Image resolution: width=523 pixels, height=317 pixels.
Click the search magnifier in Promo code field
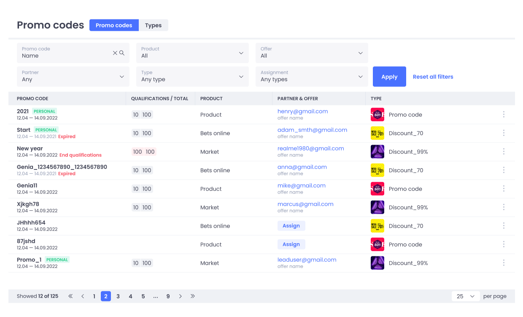(122, 53)
